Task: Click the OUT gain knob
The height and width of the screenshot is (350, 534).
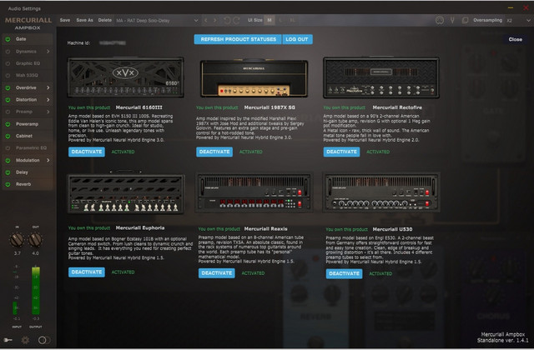Action: pos(35,240)
